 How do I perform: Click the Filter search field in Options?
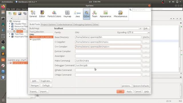(142, 10)
